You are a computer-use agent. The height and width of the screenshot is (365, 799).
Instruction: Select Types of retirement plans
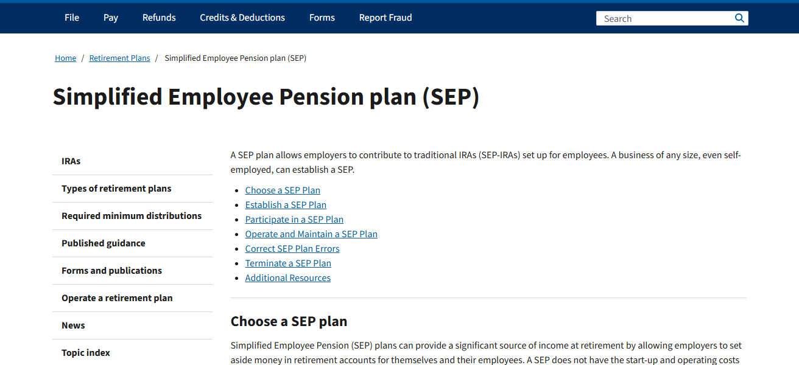coord(116,188)
